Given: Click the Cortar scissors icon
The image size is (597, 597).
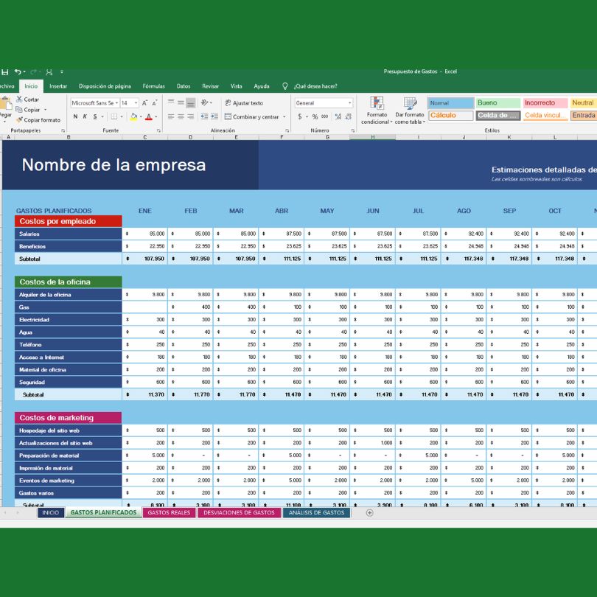Looking at the screenshot, I should [x=20, y=99].
